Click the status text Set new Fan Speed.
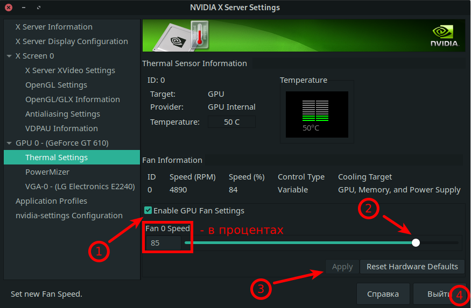471x308 pixels. 46,294
